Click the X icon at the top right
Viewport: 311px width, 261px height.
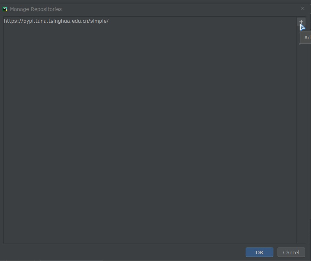[302, 8]
